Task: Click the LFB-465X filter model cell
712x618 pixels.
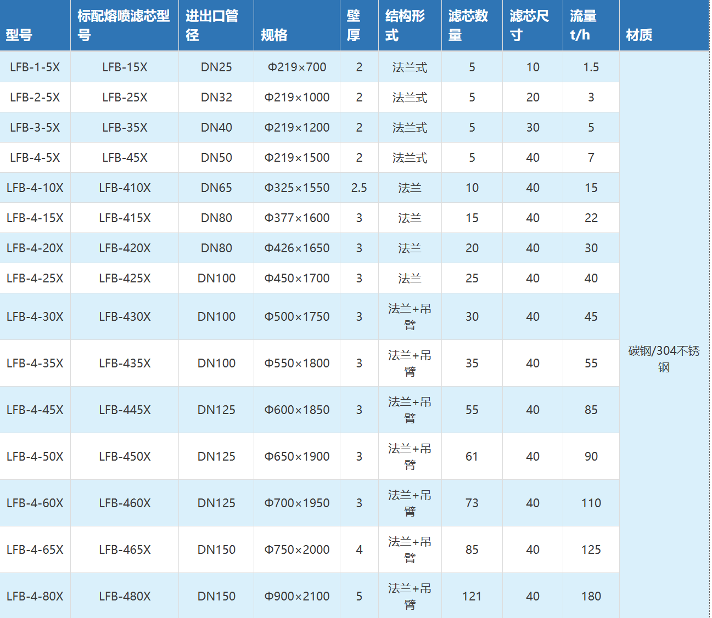Action: (x=125, y=549)
